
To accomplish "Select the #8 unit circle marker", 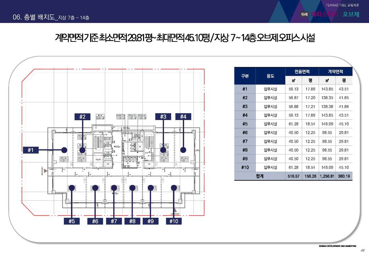I will pyautogui.click(x=133, y=188).
